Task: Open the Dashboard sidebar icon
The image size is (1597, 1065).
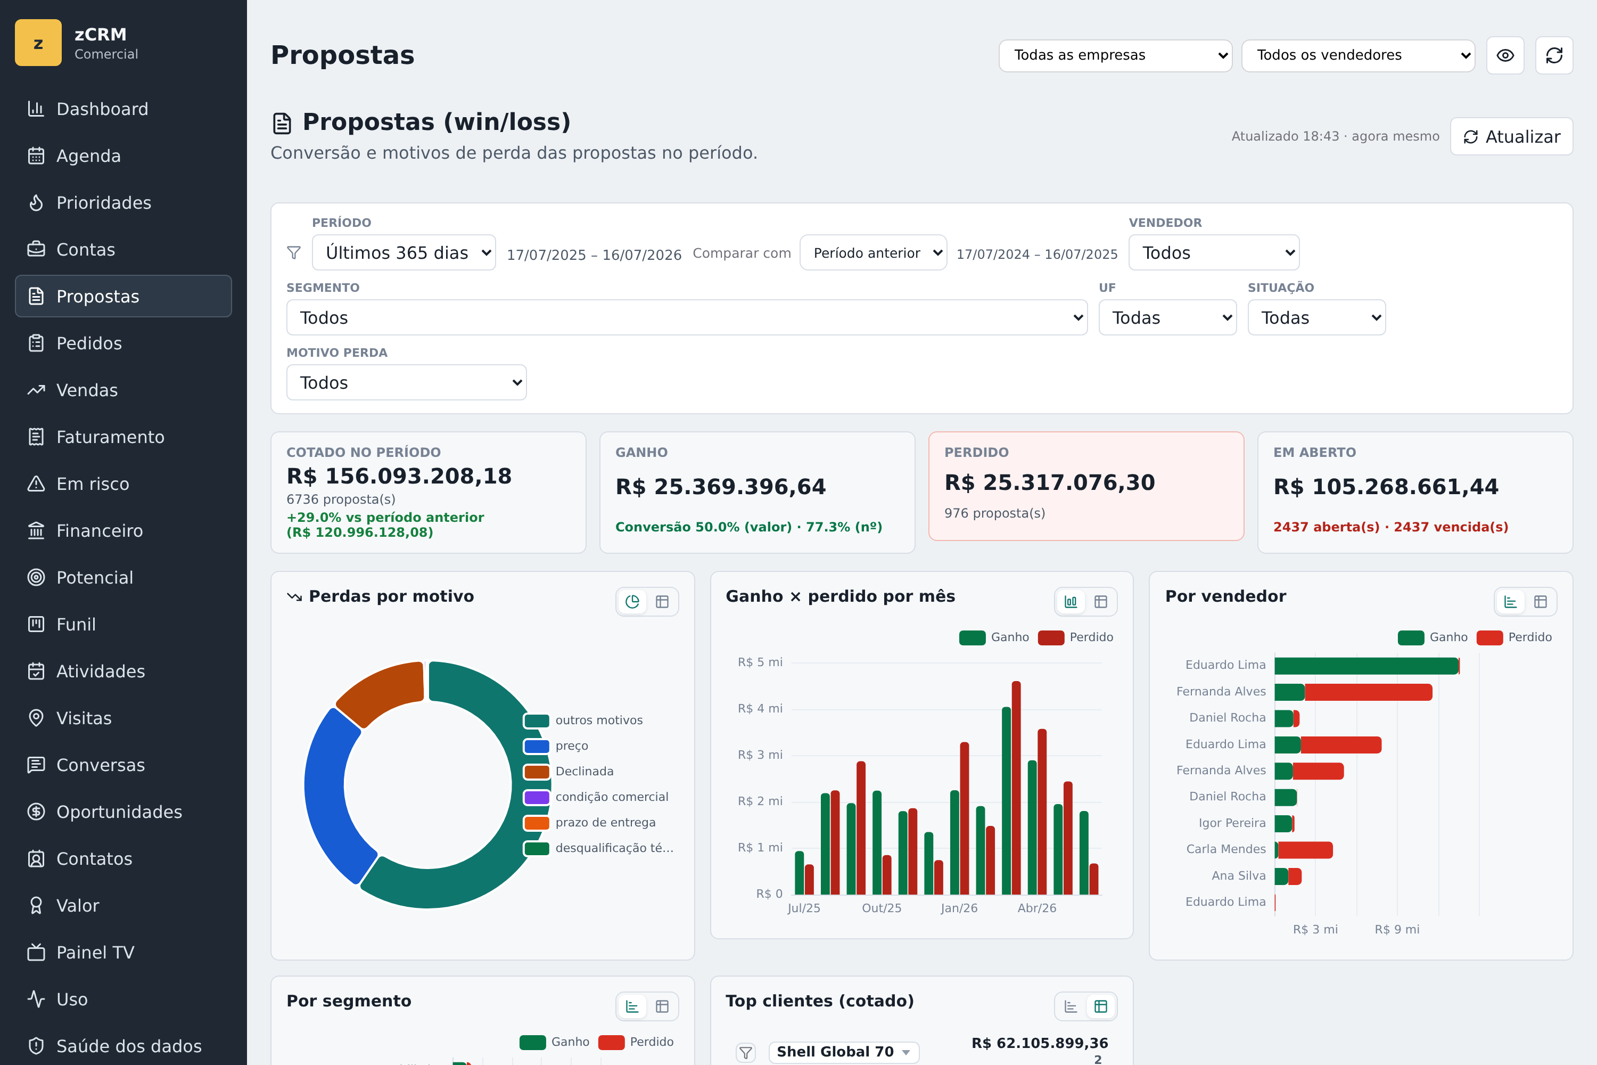Action: 36,109
